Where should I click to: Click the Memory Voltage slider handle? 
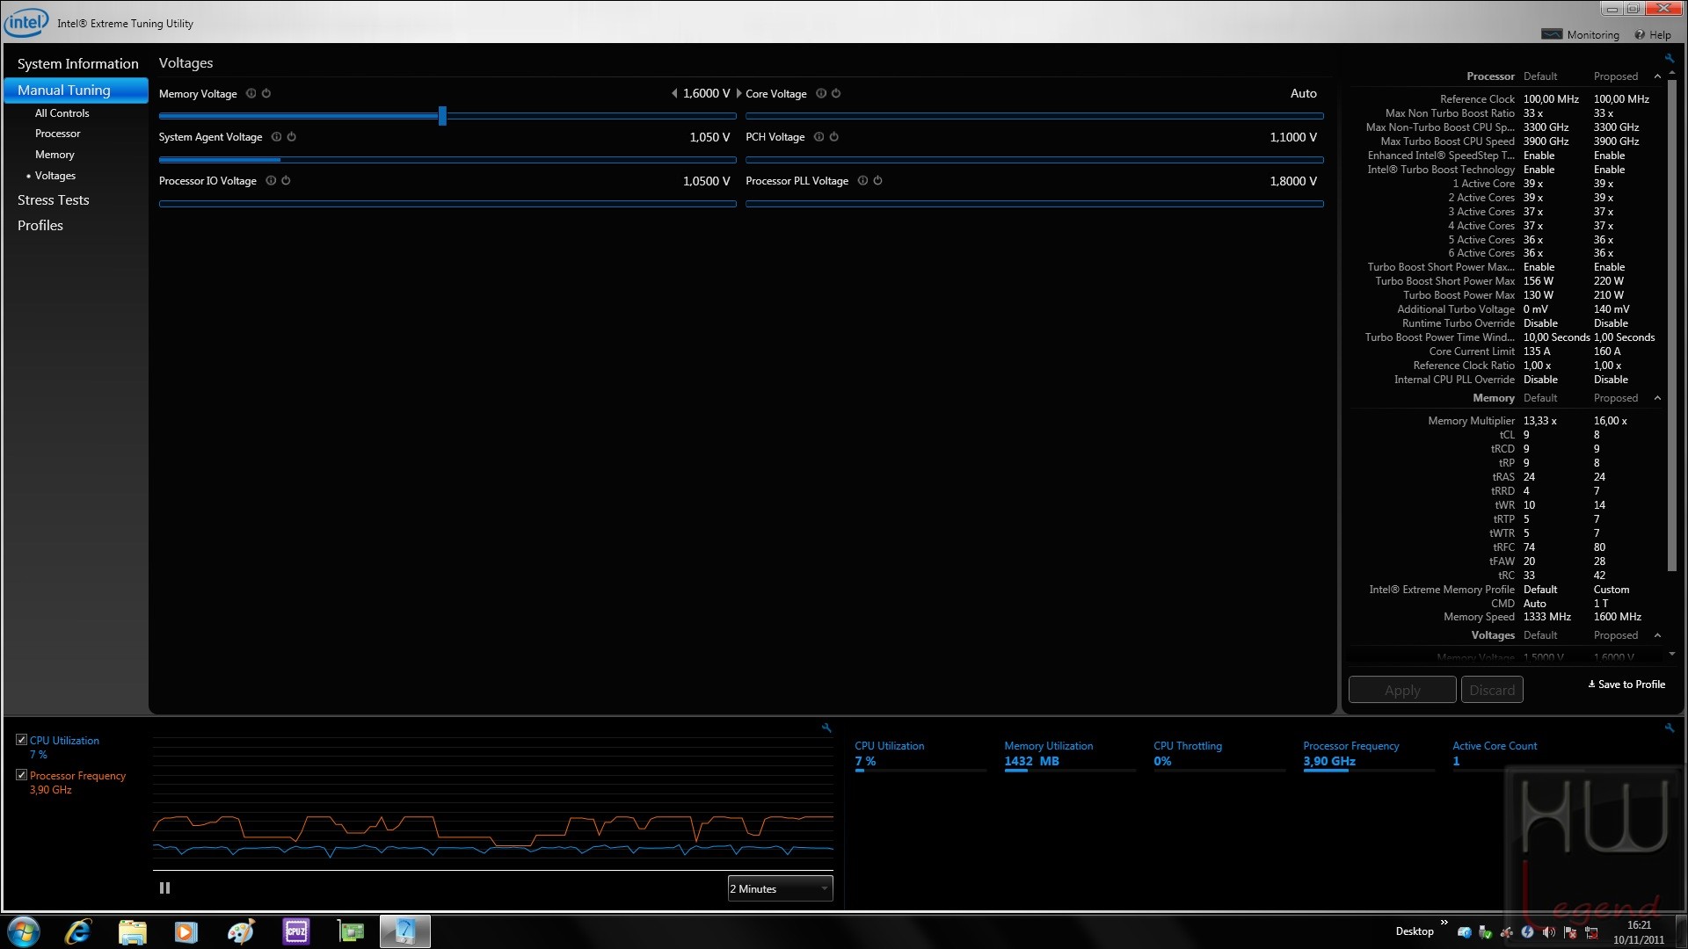tap(442, 115)
